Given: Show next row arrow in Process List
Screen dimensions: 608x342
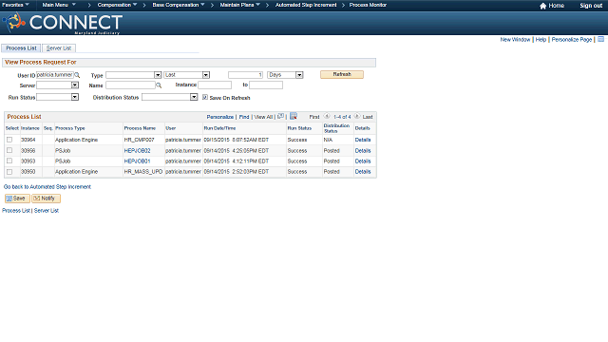Looking at the screenshot, I should 357,116.
